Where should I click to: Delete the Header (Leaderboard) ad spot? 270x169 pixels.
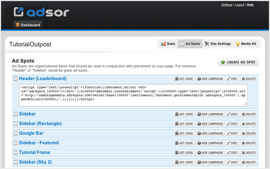coord(249,79)
